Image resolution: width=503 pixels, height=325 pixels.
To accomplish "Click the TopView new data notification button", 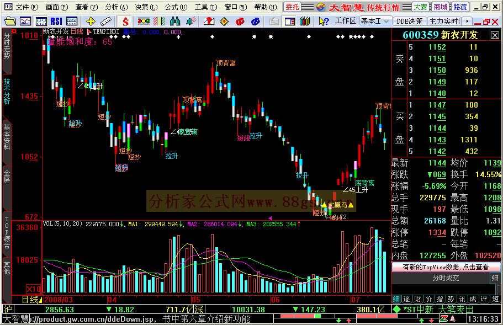I will tap(446, 267).
